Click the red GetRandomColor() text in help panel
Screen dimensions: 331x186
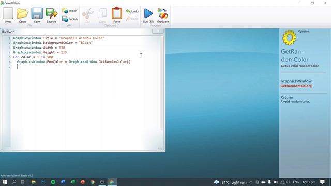click(x=296, y=86)
